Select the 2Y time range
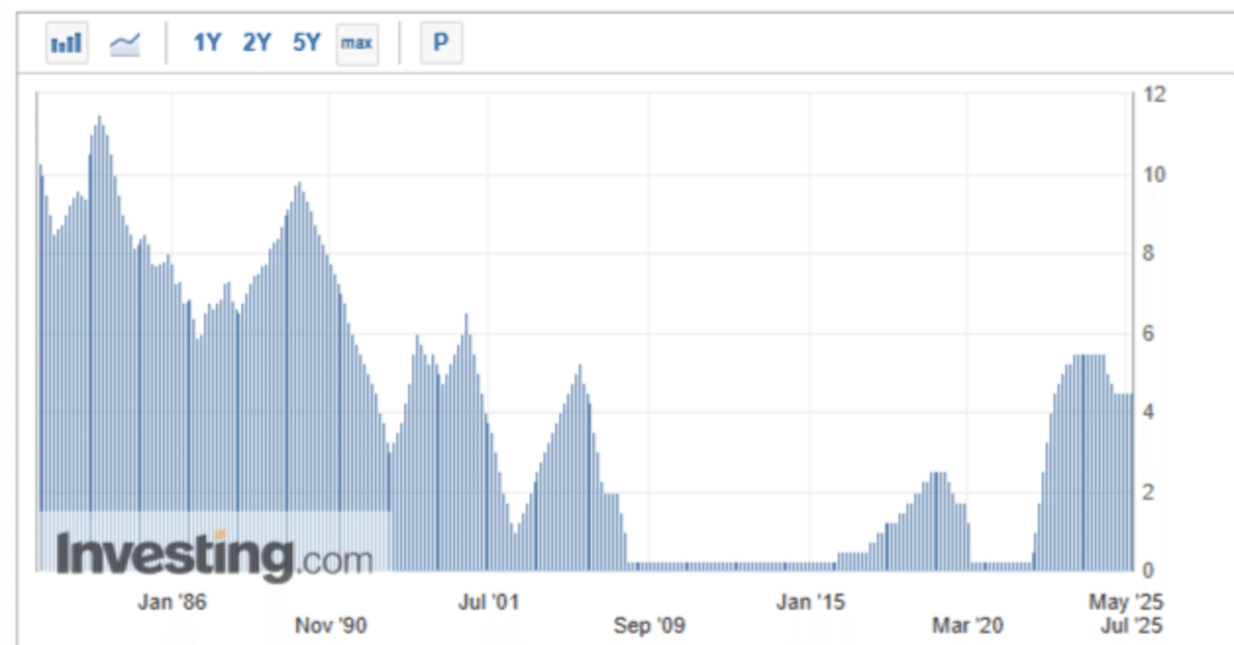 tap(256, 43)
